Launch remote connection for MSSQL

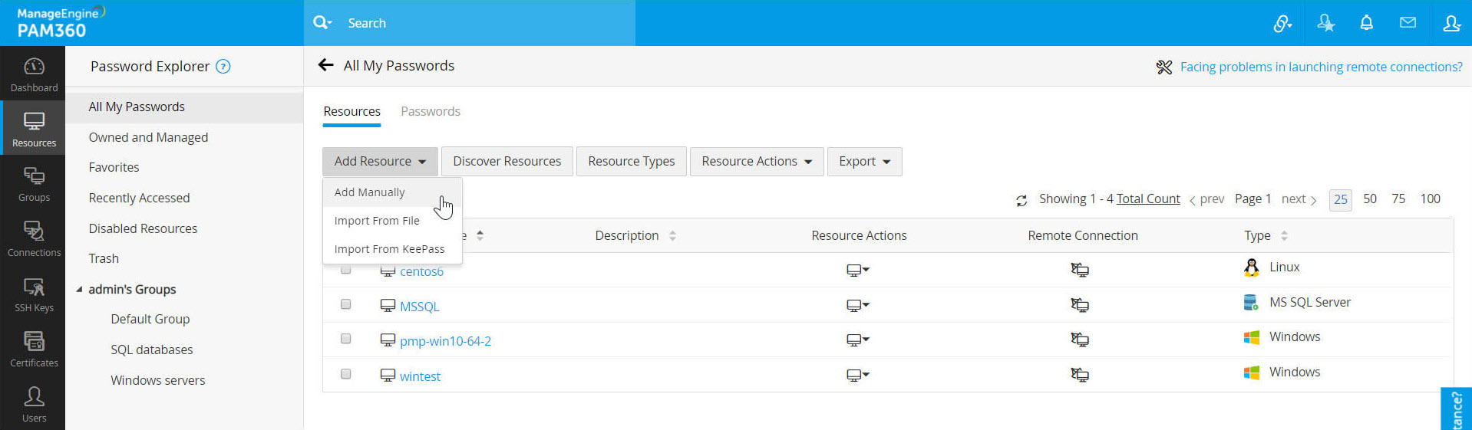[x=1080, y=305]
